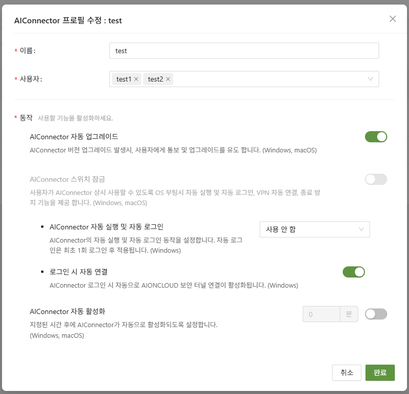This screenshot has width=409, height=394.
Task: Close the AIConnector profile edit dialog
Action: (392, 19)
